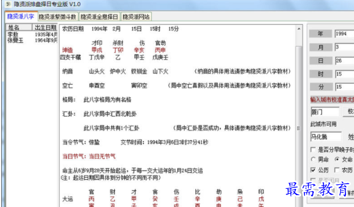
Task: Click the 山头火 纳音 value
Action: (x=97, y=71)
